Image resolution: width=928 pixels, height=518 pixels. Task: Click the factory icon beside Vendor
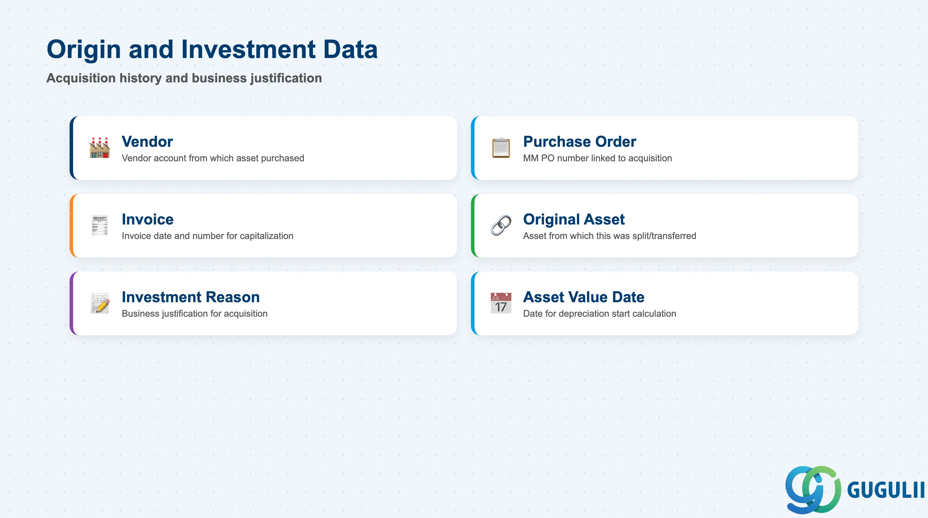coord(99,148)
